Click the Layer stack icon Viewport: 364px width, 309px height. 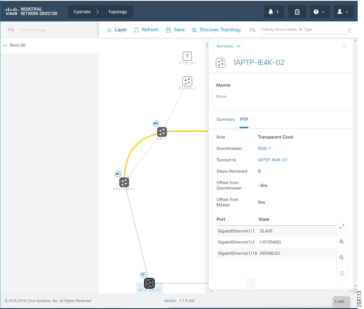tap(109, 30)
